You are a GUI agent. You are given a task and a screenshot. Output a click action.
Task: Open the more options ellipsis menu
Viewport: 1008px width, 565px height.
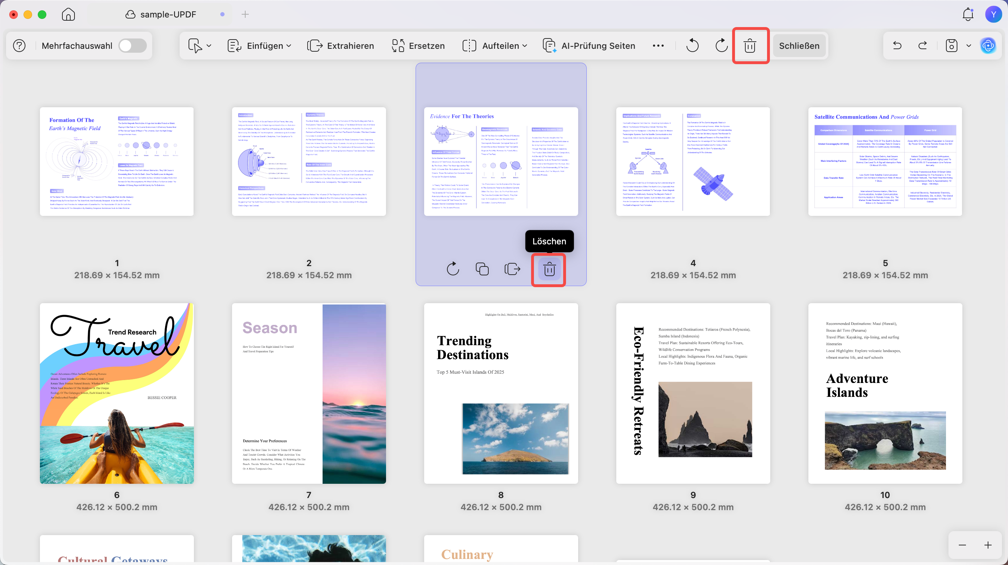[x=658, y=46]
